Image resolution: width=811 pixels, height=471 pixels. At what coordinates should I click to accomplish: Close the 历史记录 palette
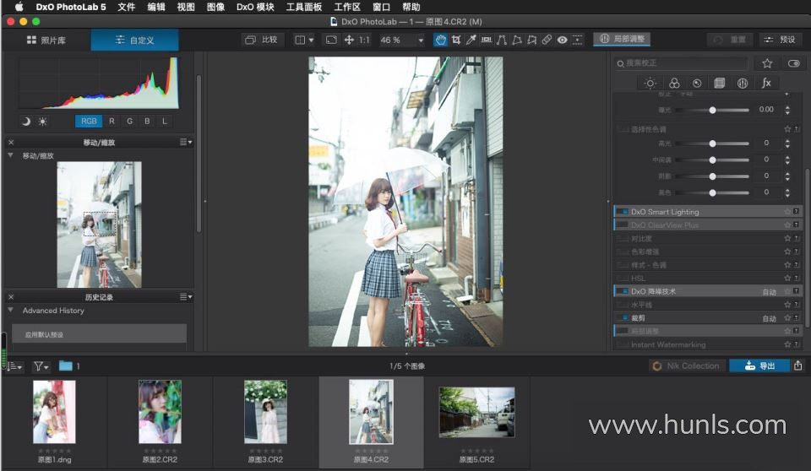(11, 297)
